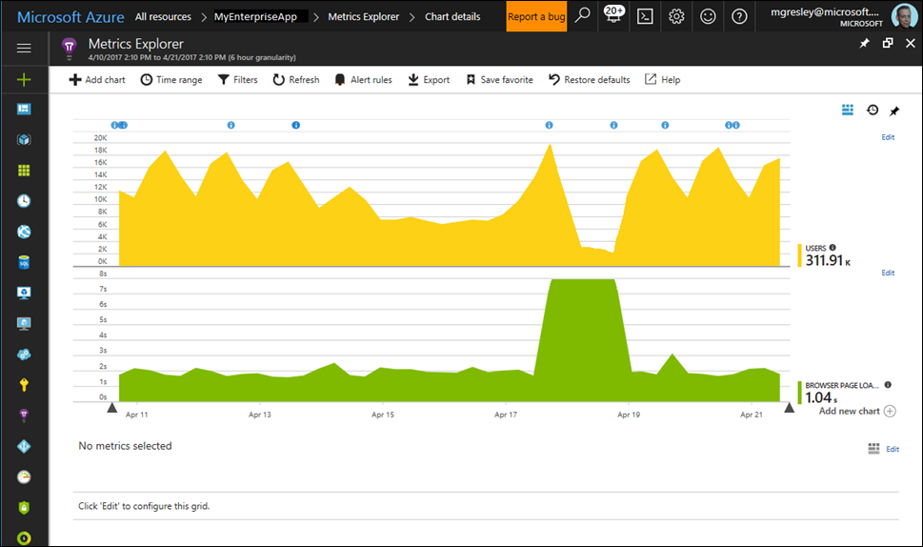Click the 311.91 K users value
The height and width of the screenshot is (547, 923).
(x=828, y=259)
